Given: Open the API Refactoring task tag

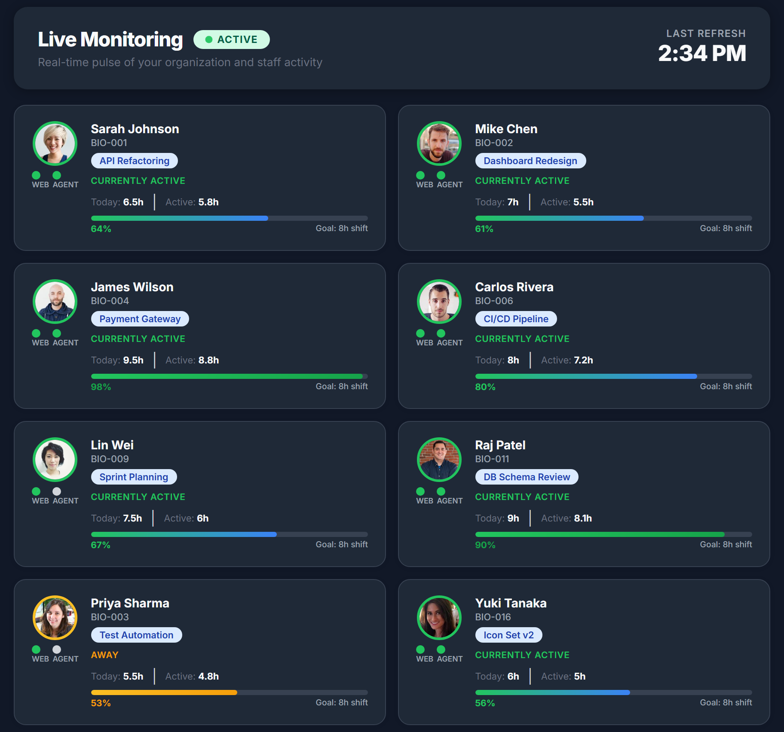Looking at the screenshot, I should (x=135, y=161).
